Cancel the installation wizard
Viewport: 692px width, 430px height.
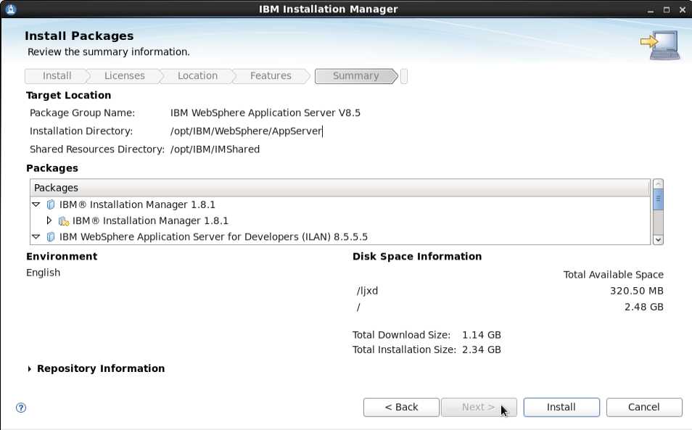[x=643, y=408]
